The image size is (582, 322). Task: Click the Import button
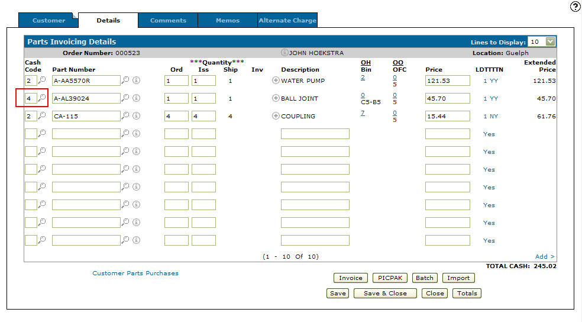point(458,278)
